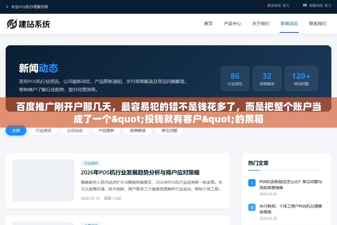Open the 产品中心 navigation item
The image size is (337, 225).
pos(232,24)
